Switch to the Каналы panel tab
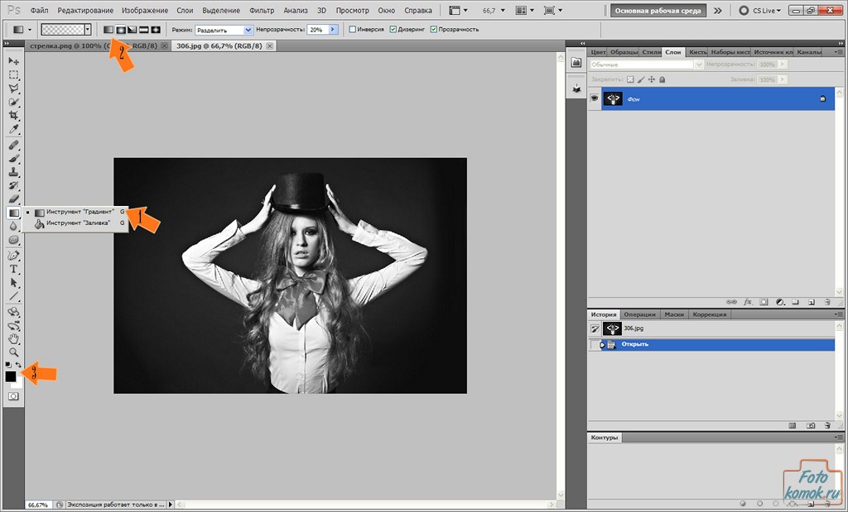Viewport: 848px width, 512px height. (x=808, y=52)
